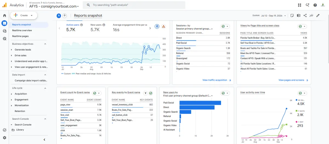This screenshot has height=144, width=329.
Task: Open the AFYS property selector dropdown
Action: coord(54,6)
